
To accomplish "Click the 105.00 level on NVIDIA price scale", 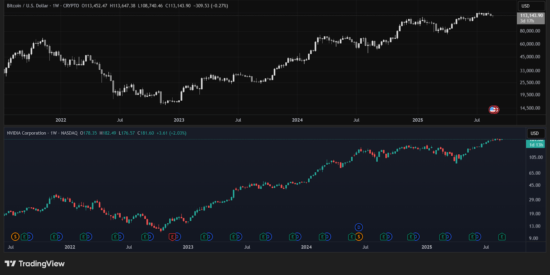I will [536, 157].
